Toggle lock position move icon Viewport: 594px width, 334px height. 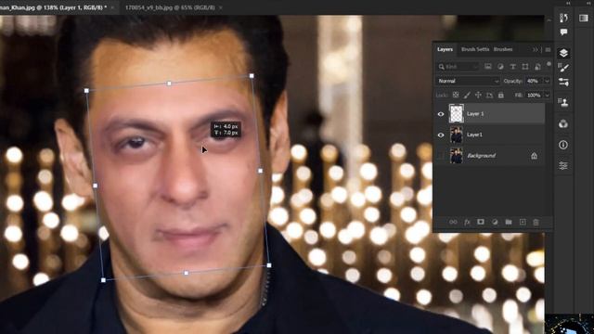click(478, 95)
